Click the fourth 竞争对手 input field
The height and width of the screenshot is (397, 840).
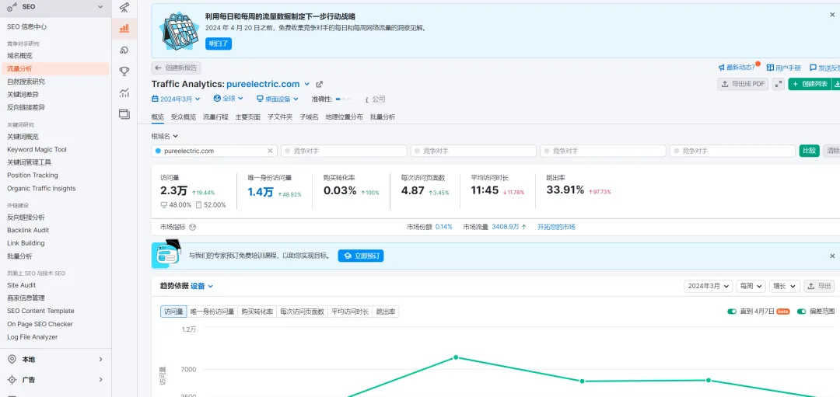click(733, 151)
